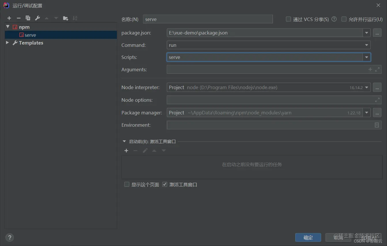Image resolution: width=387 pixels, height=246 pixels.
Task: Click the 取消 button
Action: click(x=338, y=237)
